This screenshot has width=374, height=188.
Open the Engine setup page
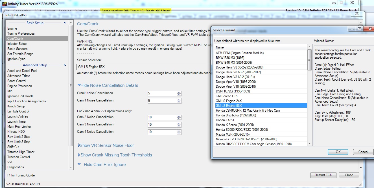[12, 28]
